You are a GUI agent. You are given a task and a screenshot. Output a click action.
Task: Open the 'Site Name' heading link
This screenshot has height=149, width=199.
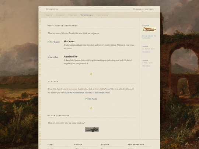pyautogui.click(x=69, y=42)
